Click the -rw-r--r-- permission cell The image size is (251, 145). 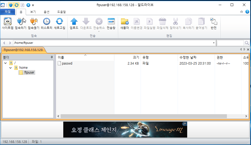[223, 63]
